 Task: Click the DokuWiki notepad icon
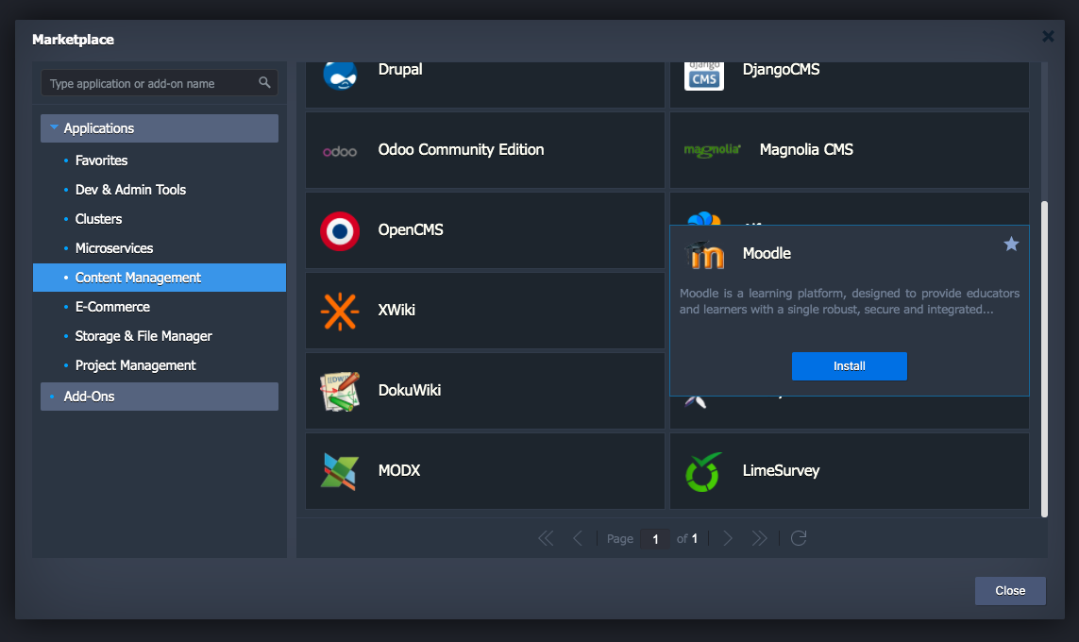point(340,391)
